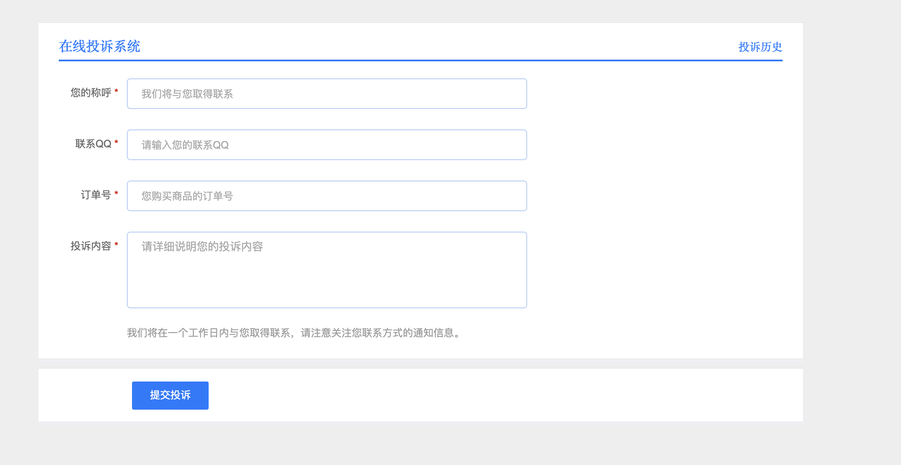Click the red asterisk beside 联系QQ
This screenshot has width=901, height=465.
click(x=116, y=142)
